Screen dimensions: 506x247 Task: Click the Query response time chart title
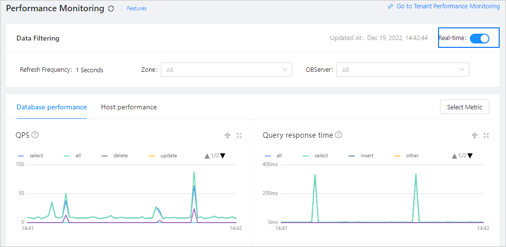pyautogui.click(x=298, y=135)
